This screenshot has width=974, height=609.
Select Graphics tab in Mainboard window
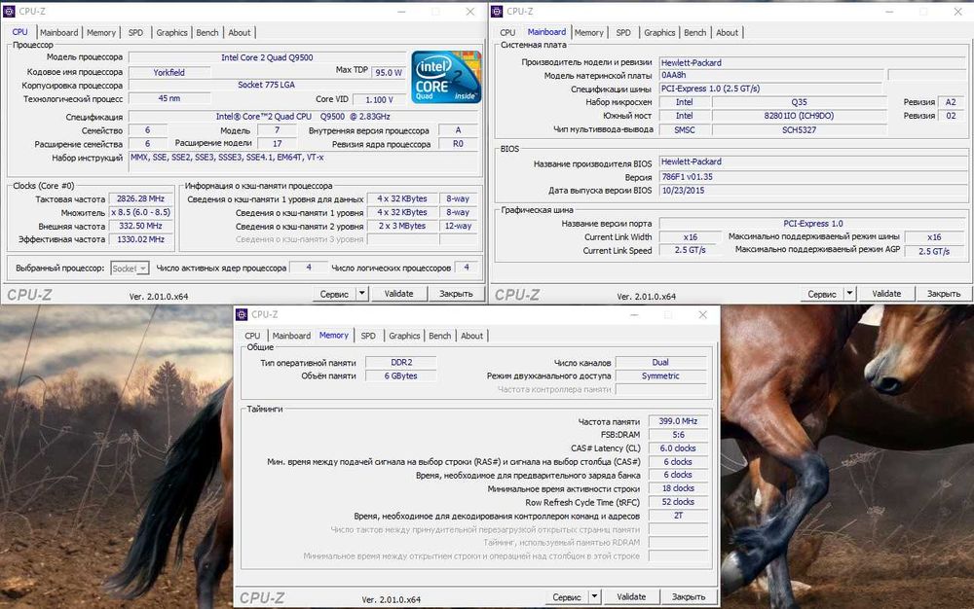[x=659, y=32]
